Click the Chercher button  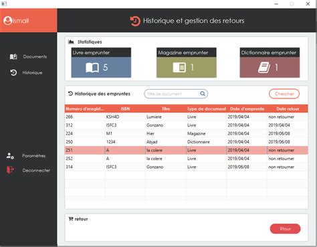[x=284, y=94]
